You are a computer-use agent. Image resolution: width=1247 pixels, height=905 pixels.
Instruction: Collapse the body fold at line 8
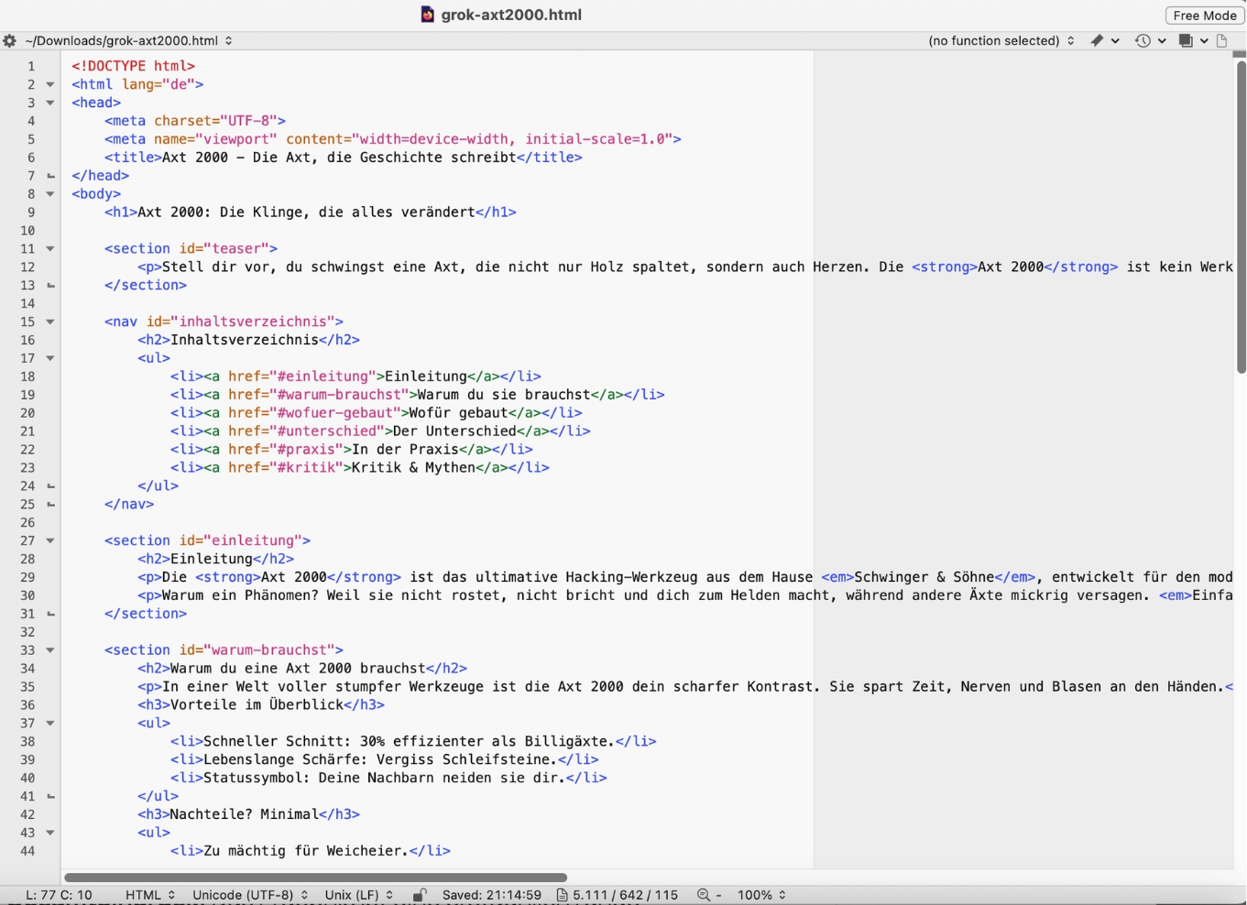(x=49, y=193)
